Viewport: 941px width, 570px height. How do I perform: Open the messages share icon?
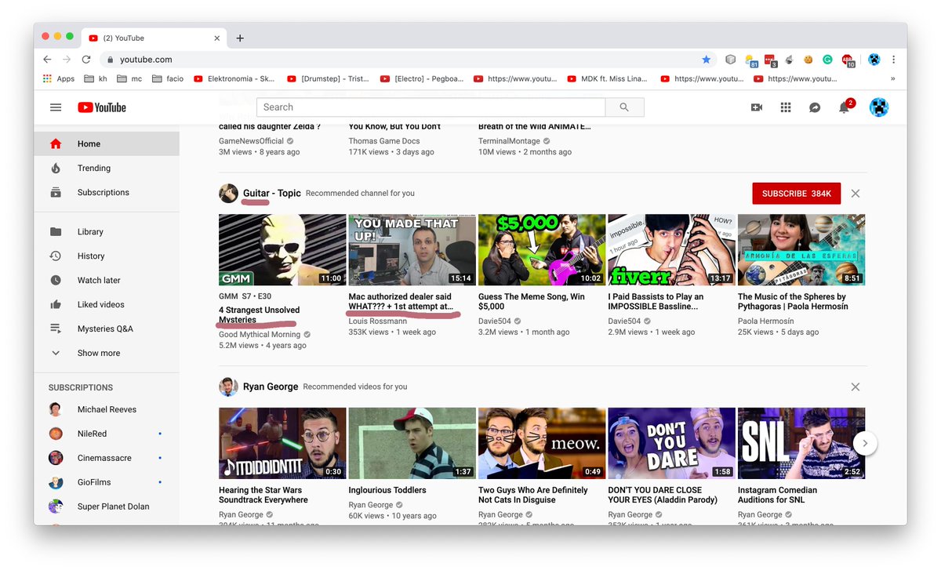[x=815, y=107]
